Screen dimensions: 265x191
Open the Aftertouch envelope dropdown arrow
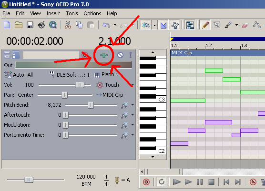click(x=132, y=115)
